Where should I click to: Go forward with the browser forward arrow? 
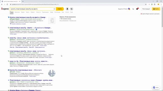tap(5, 4)
